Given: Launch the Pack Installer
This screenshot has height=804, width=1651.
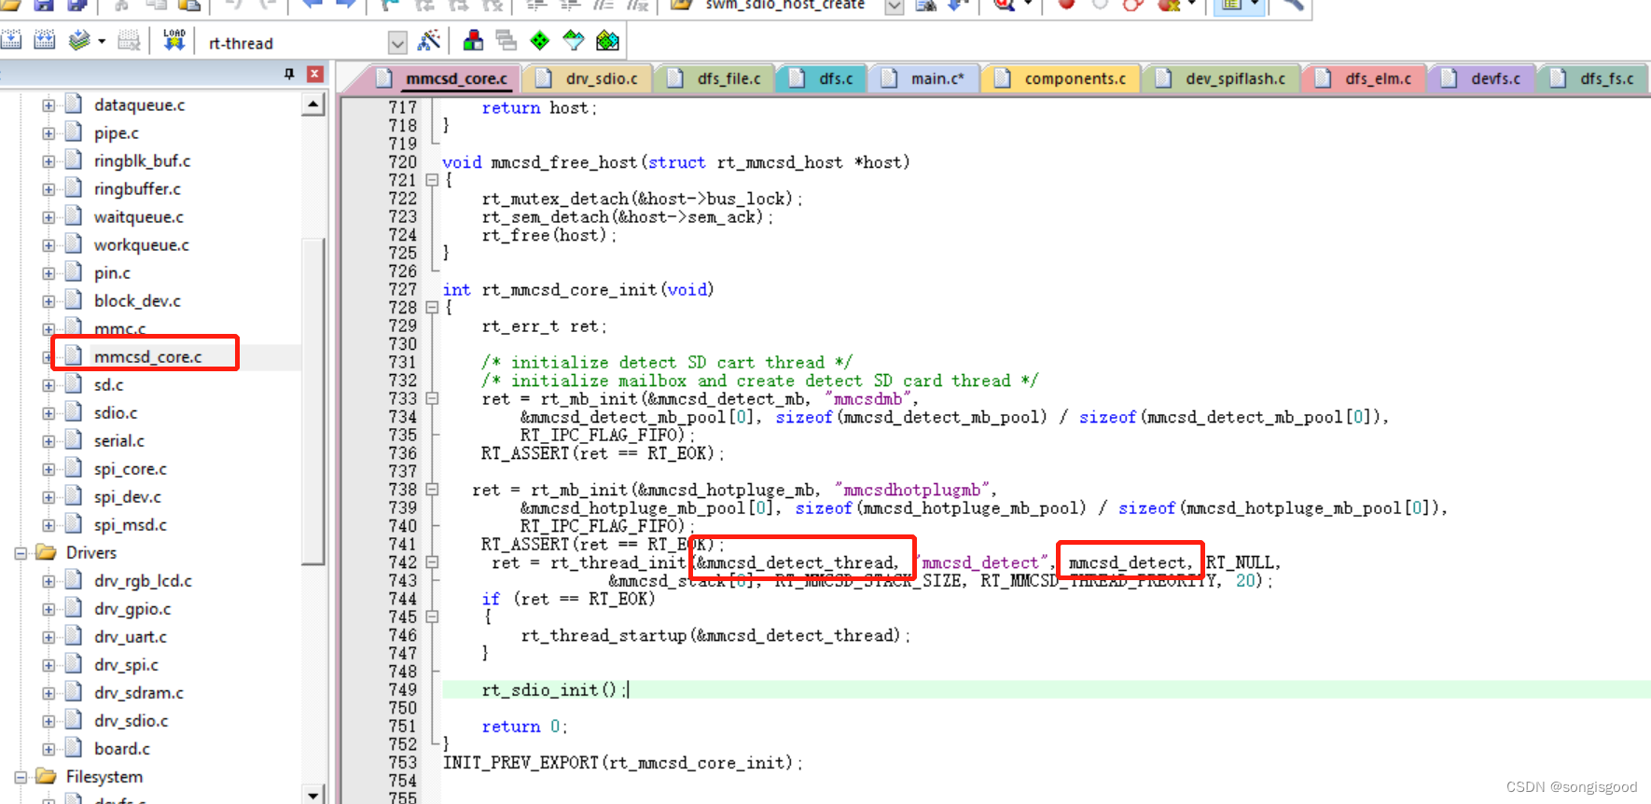Looking at the screenshot, I should 607,40.
